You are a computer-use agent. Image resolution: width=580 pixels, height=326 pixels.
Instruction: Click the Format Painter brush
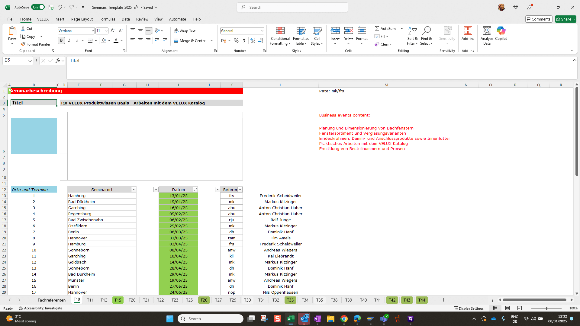point(23,44)
